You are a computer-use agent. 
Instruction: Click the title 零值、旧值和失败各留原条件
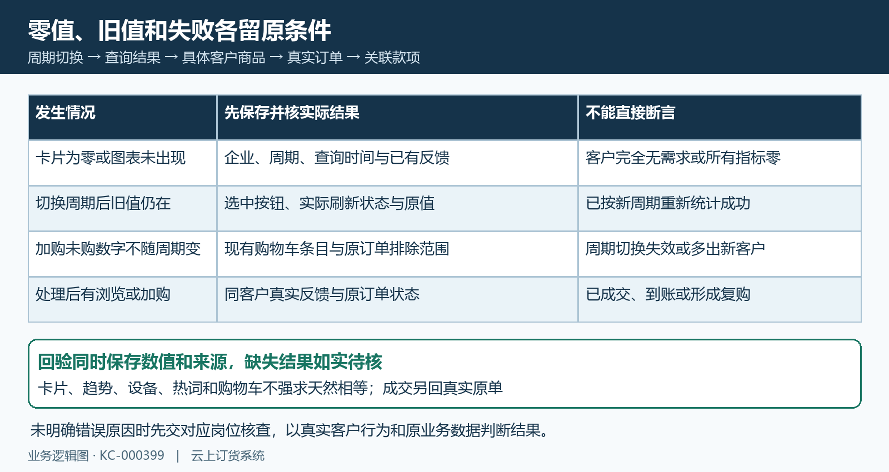pyautogui.click(x=179, y=31)
